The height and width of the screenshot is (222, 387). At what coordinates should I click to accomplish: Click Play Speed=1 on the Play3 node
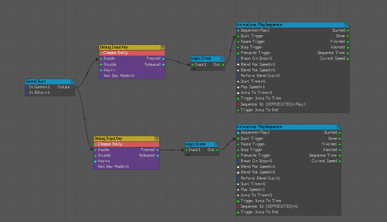pyautogui.click(x=251, y=87)
